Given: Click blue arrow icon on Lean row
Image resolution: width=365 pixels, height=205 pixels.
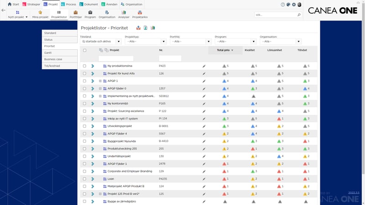Looking at the screenshot, I should (x=93, y=179).
